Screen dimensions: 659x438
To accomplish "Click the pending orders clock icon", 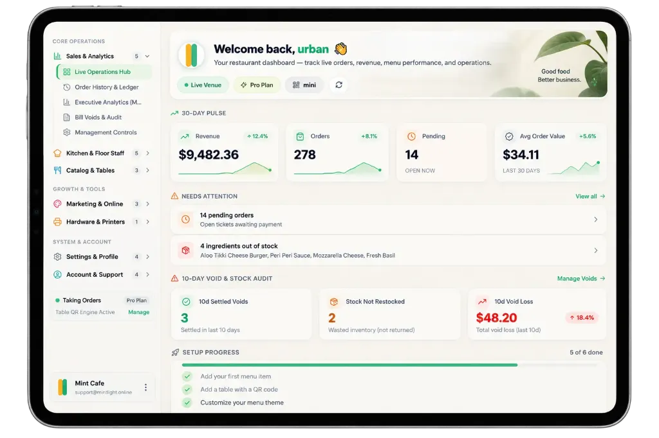I will pyautogui.click(x=185, y=220).
